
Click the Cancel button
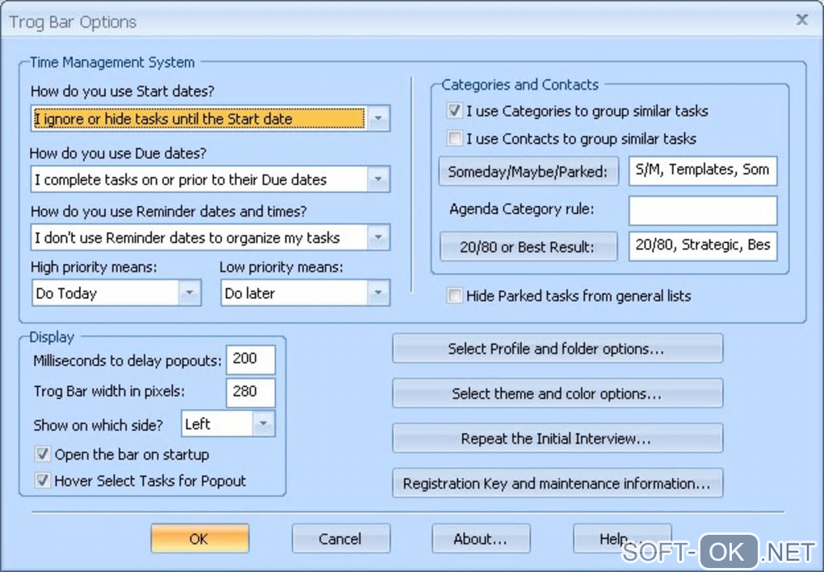point(341,538)
